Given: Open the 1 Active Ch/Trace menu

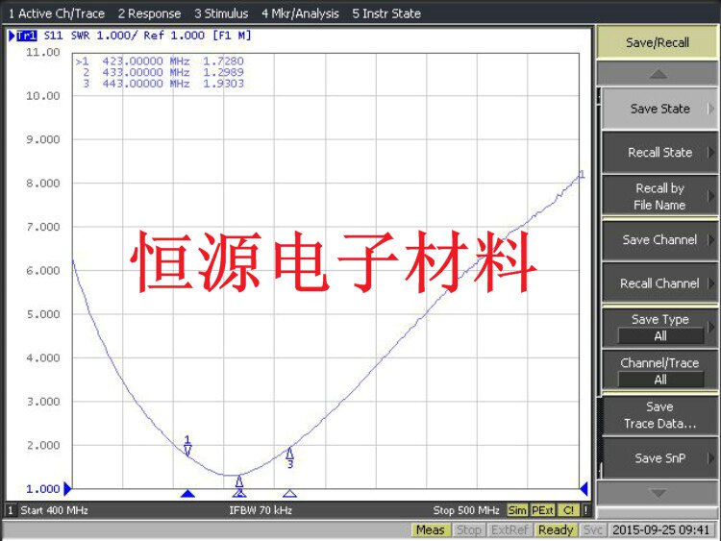Looking at the screenshot, I should click(x=57, y=13).
